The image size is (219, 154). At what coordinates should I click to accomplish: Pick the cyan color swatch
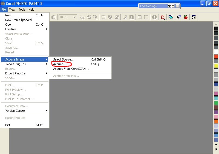click(x=216, y=98)
